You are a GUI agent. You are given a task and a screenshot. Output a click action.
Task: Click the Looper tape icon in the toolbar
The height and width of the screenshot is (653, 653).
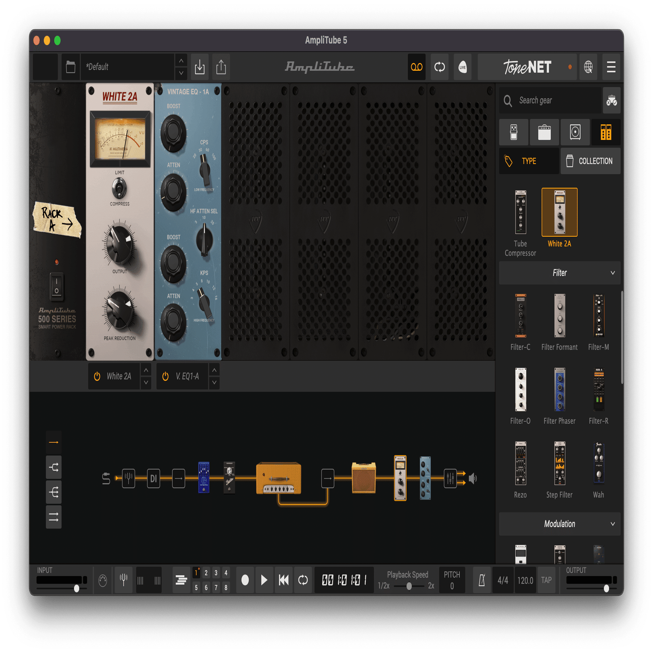coord(416,66)
